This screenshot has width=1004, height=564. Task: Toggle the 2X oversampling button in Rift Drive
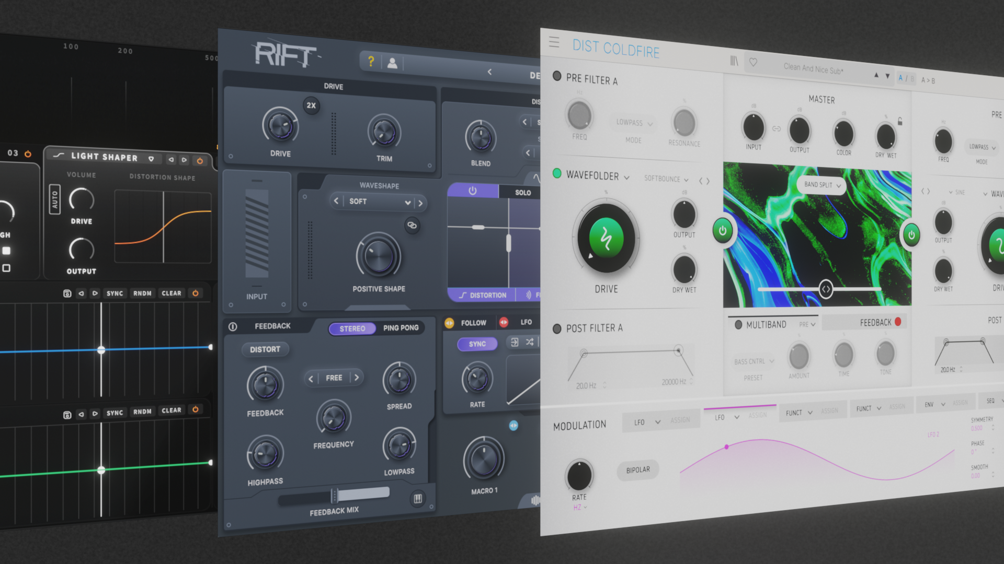point(311,105)
